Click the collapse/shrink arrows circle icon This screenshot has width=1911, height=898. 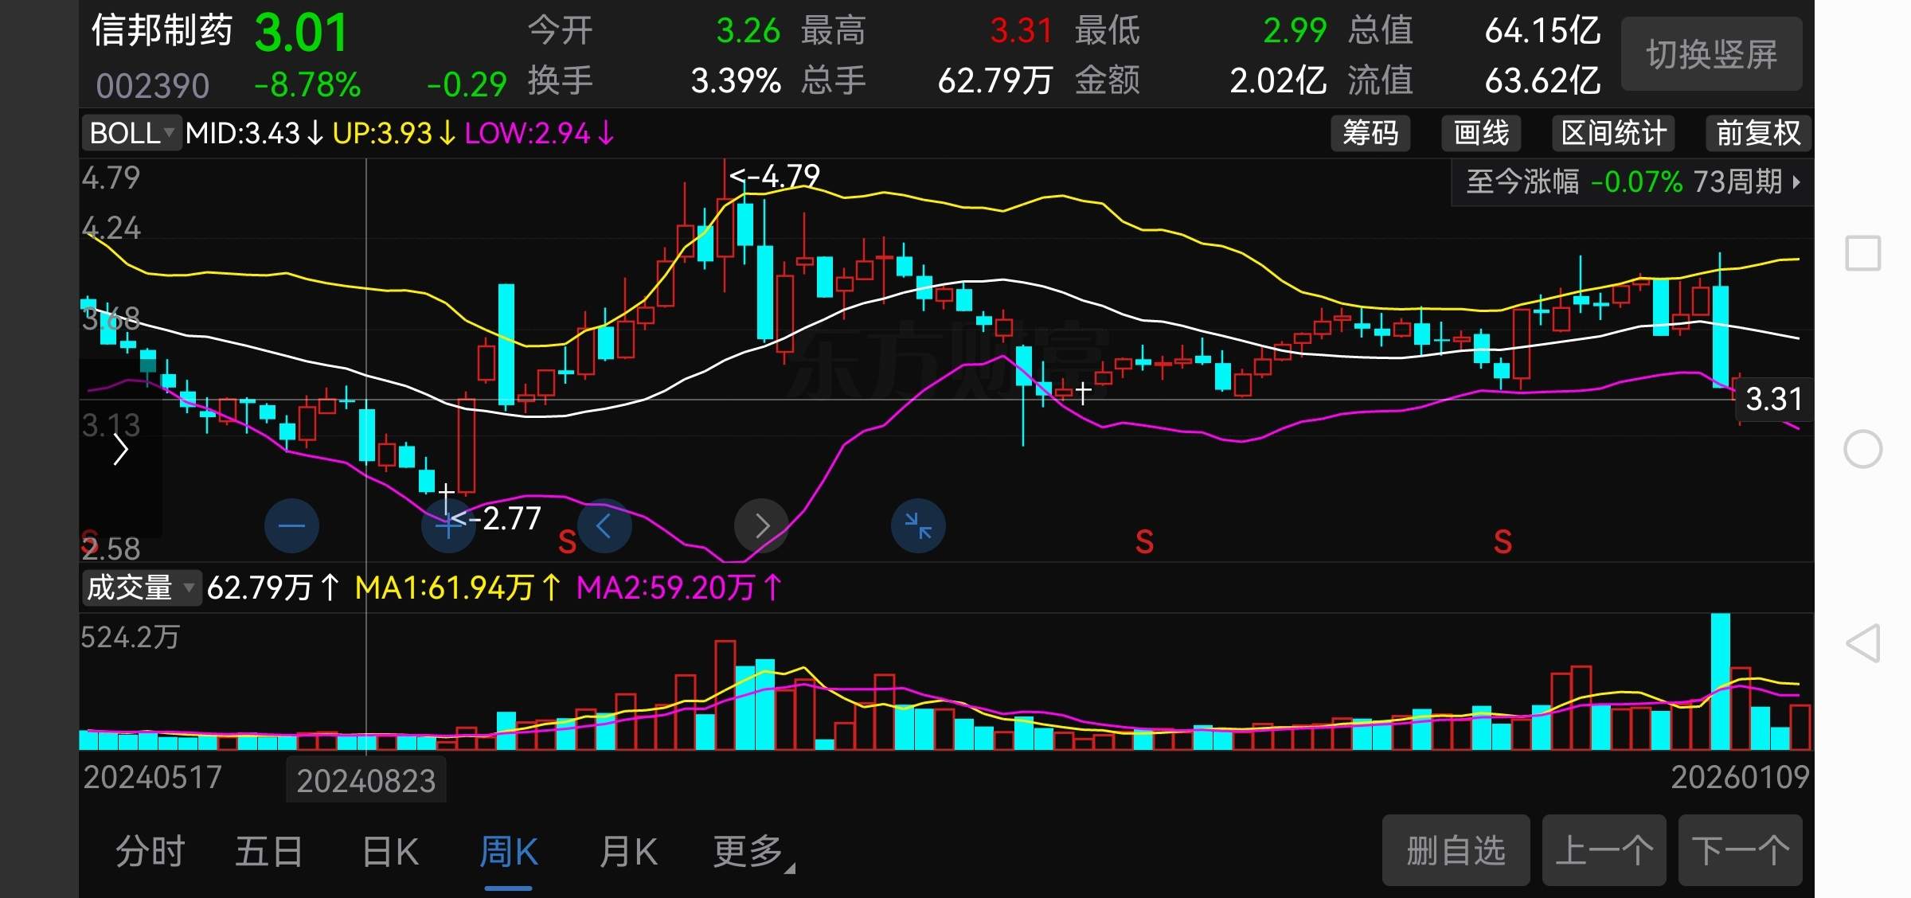918,526
